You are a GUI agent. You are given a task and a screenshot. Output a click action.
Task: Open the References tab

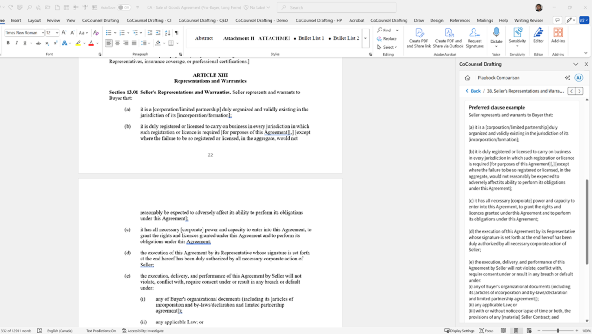tap(460, 20)
